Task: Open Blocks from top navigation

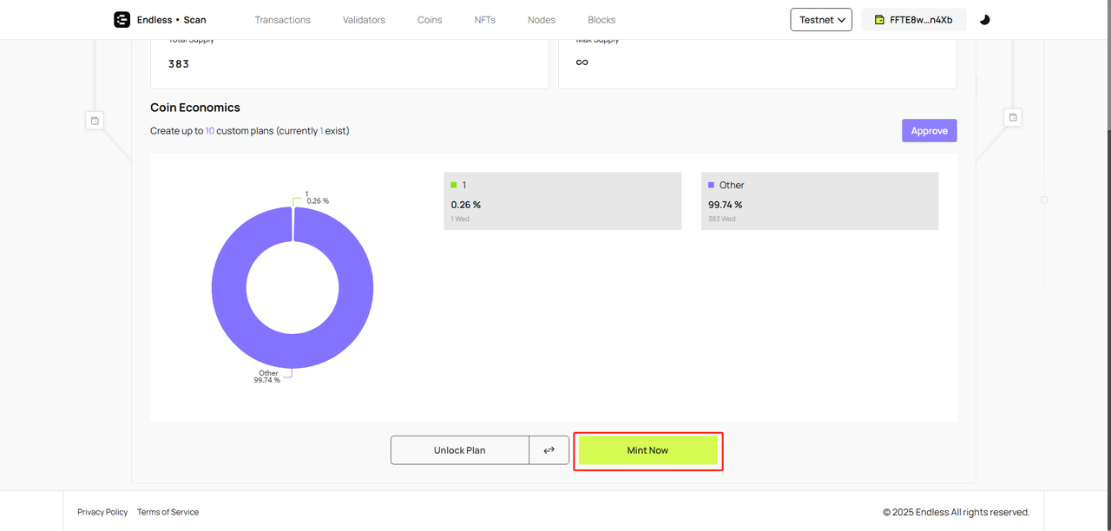Action: tap(602, 20)
